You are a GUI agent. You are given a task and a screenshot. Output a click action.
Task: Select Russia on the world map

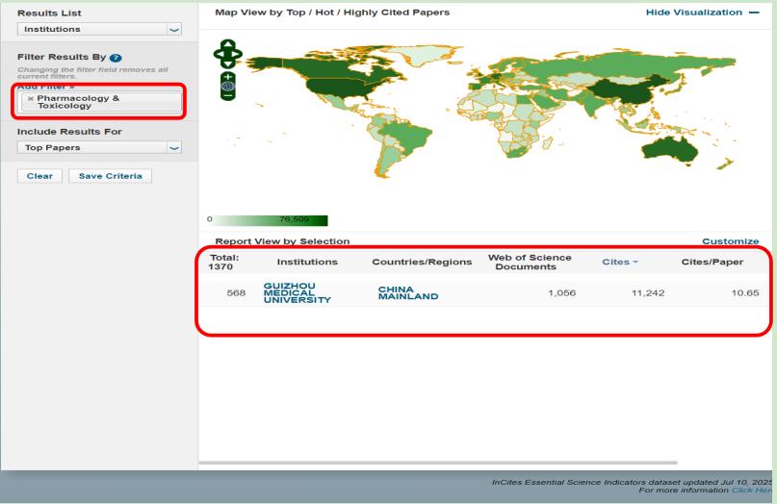click(x=619, y=64)
